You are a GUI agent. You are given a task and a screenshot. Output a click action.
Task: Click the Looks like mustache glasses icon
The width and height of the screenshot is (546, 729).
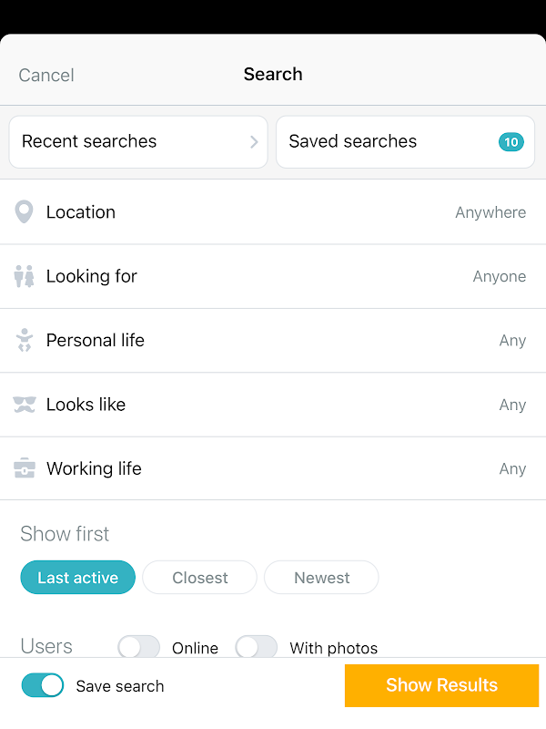click(24, 405)
